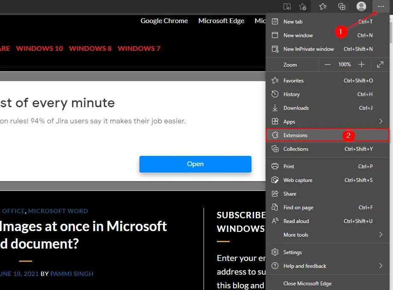The width and height of the screenshot is (393, 290).
Task: Open Extensions from the menu
Action: click(x=327, y=135)
